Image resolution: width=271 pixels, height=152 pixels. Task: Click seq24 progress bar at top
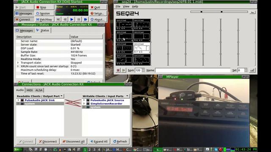tap(219, 12)
